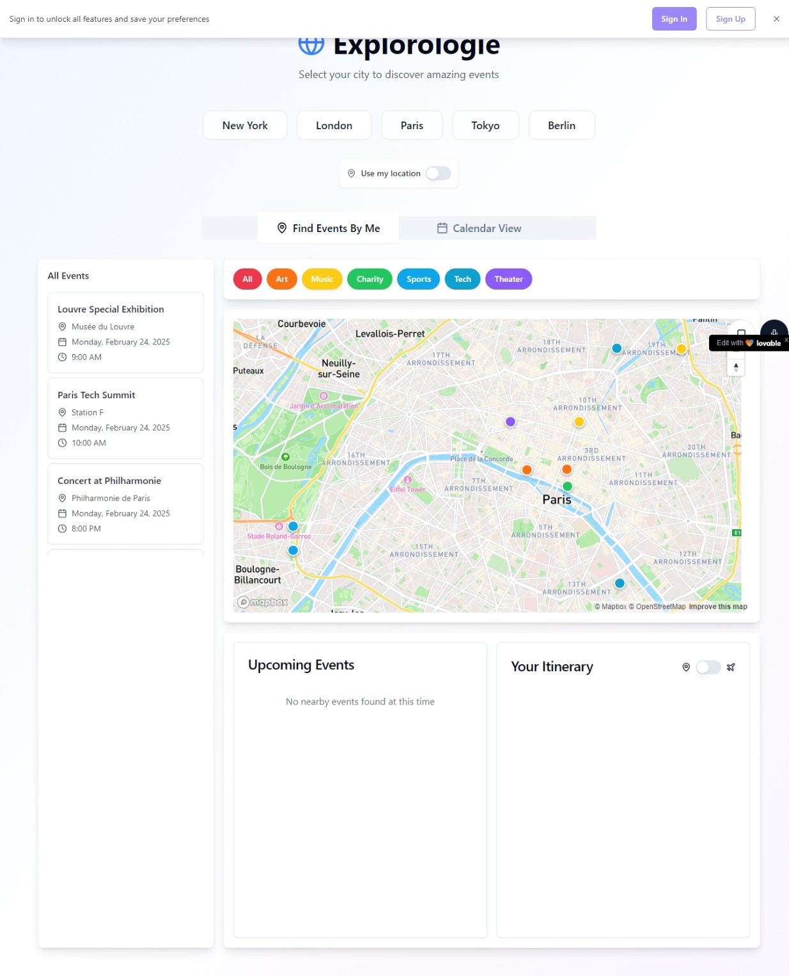Click the 9:00 AM time on Louvre card
Viewport: 789px width, 976px height.
[86, 357]
